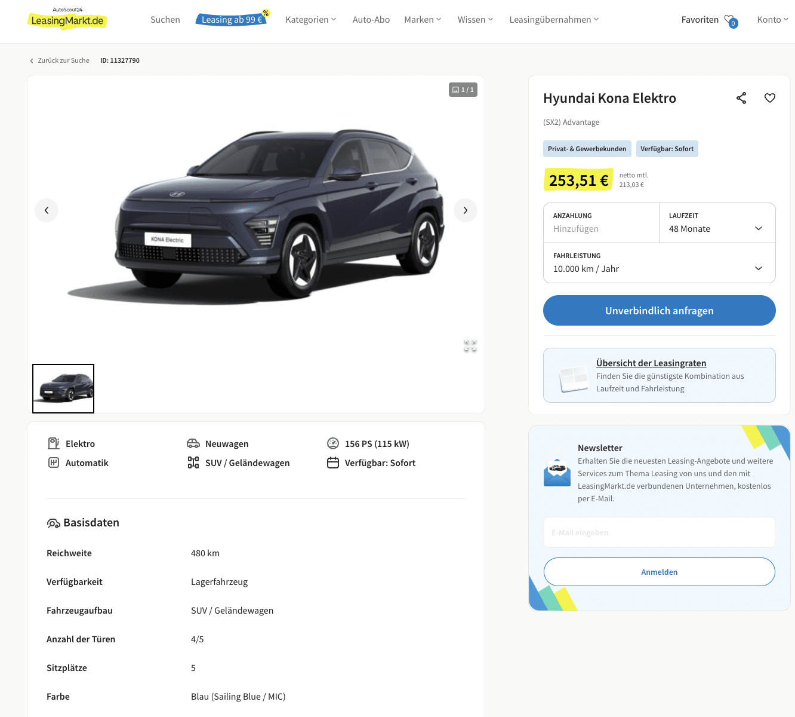Click the Blau (Sailing Blue / MIC) value
795x717 pixels.
coord(238,697)
